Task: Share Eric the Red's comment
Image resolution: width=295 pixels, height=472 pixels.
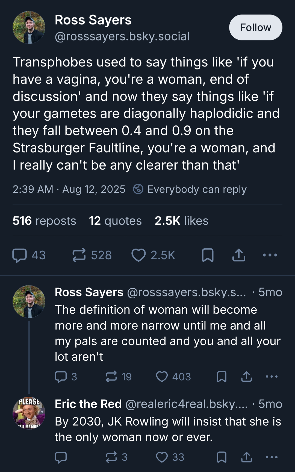Action: click(x=246, y=457)
